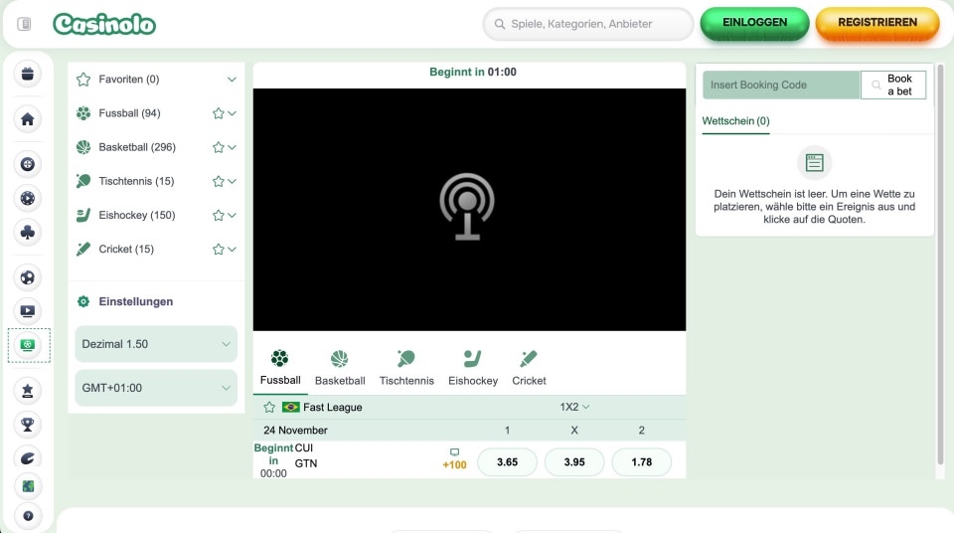Click the Insert Booking Code field
The width and height of the screenshot is (954, 533).
pos(780,85)
